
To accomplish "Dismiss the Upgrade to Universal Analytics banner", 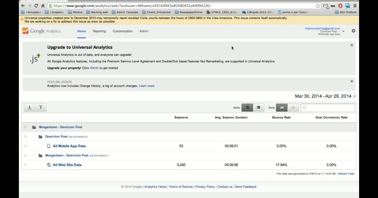I will click(352, 45).
